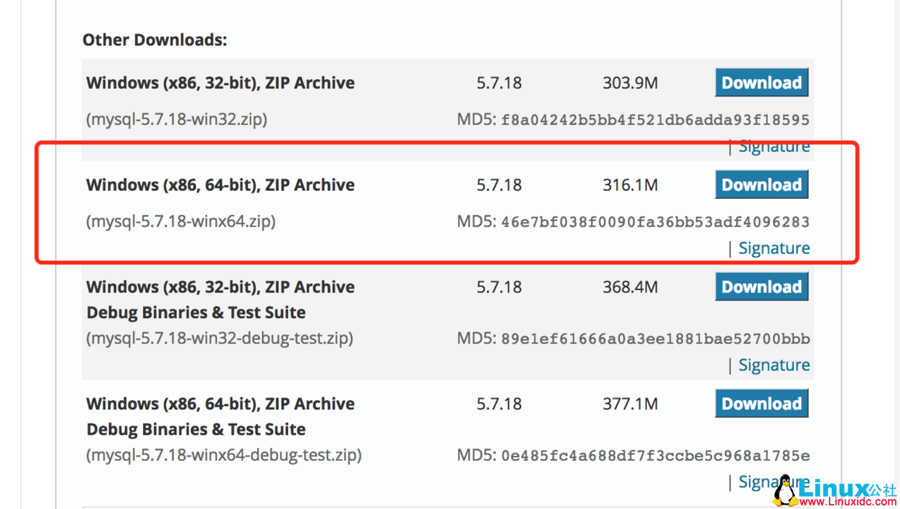This screenshot has width=900, height=509.
Task: Click the MD5 hash for mysql-5.7.18-win32.zip
Action: click(x=655, y=120)
